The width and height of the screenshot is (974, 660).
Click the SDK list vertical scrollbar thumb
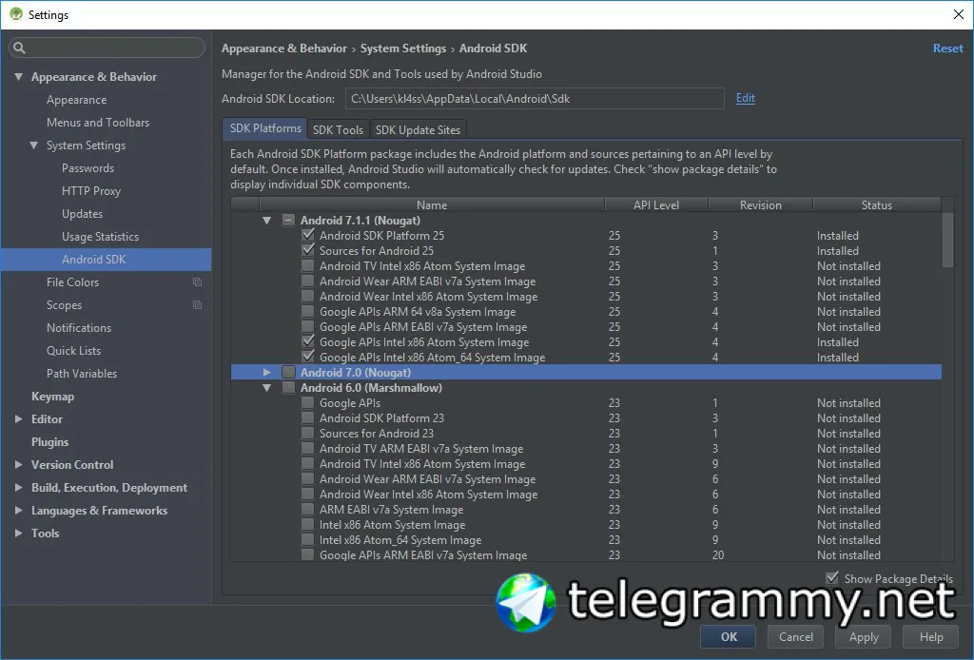coord(947,240)
